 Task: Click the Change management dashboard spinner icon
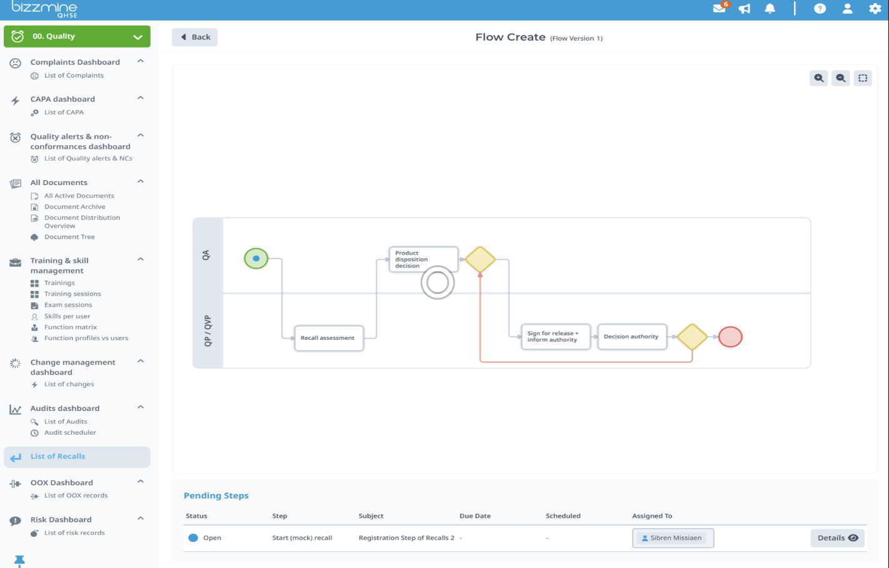16,363
